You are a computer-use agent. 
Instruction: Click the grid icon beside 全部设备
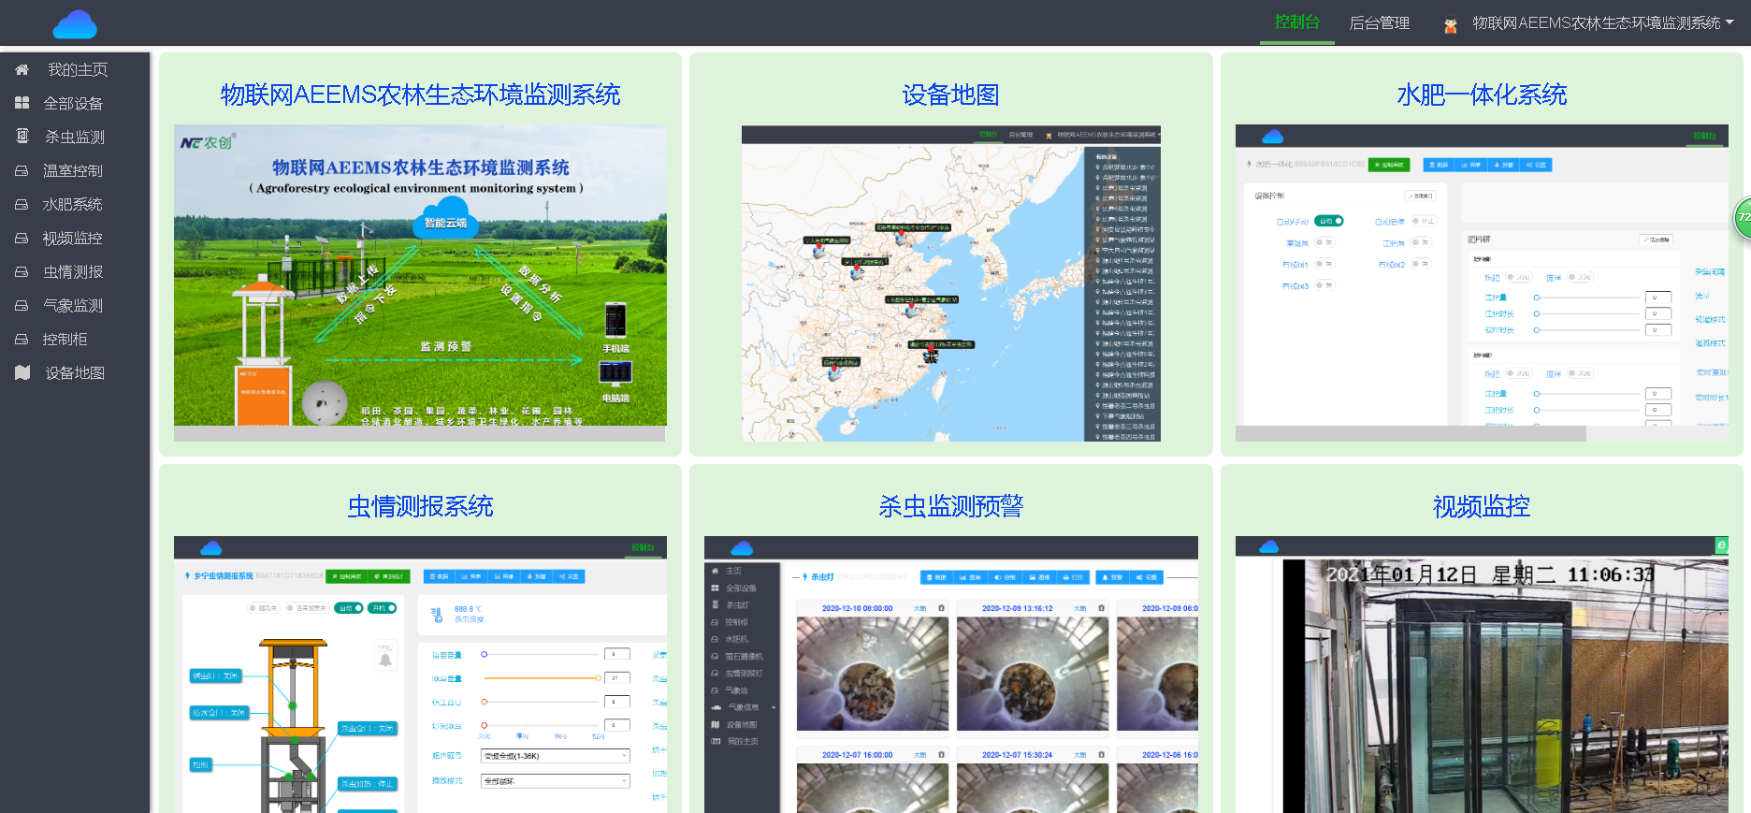pyautogui.click(x=22, y=103)
